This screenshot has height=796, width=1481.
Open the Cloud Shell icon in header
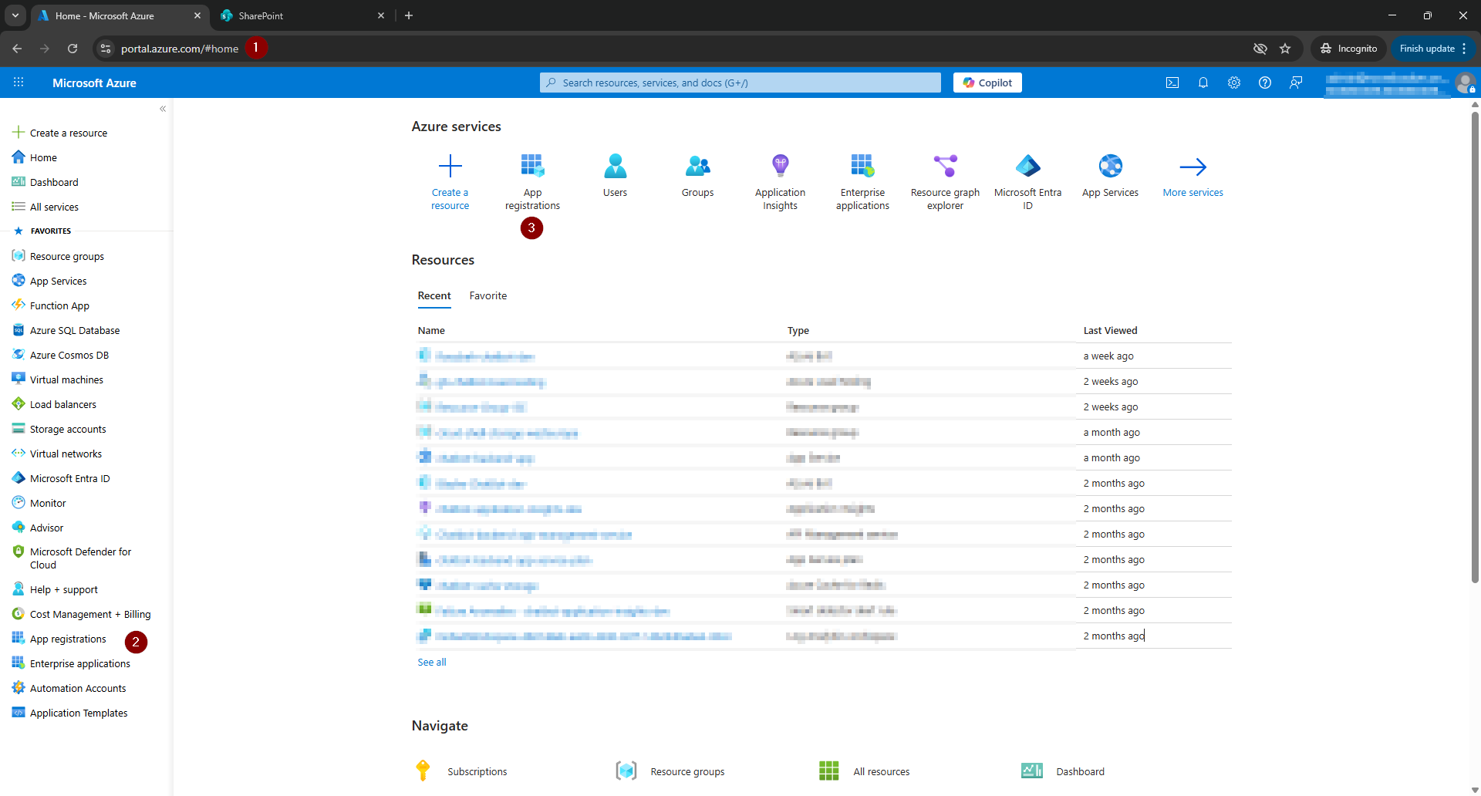1172,83
